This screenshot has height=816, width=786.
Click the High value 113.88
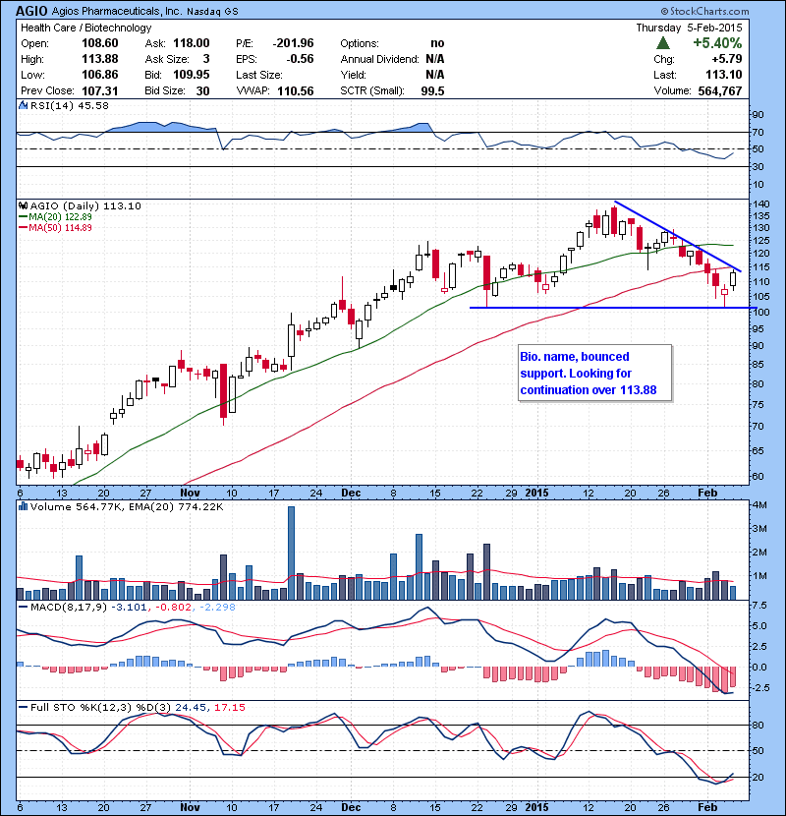(x=100, y=59)
